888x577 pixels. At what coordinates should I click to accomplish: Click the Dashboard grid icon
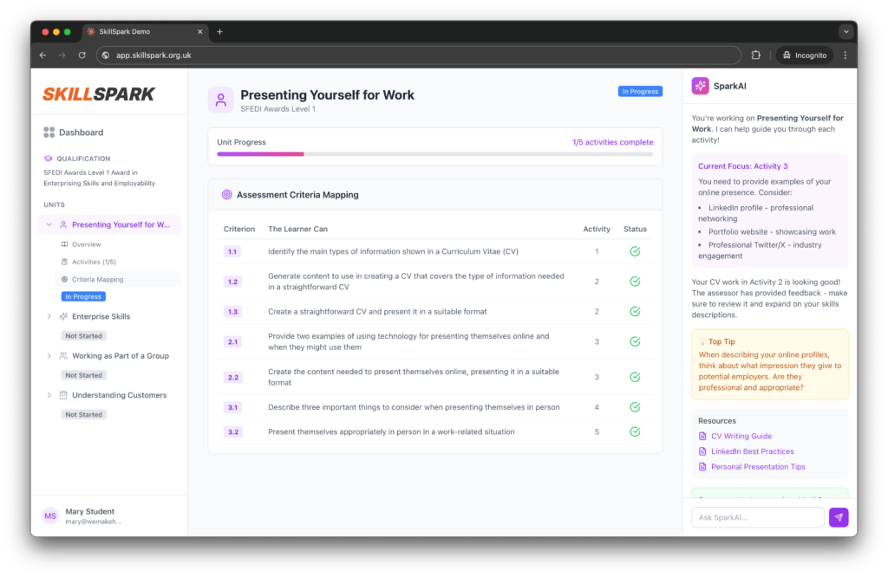point(49,133)
